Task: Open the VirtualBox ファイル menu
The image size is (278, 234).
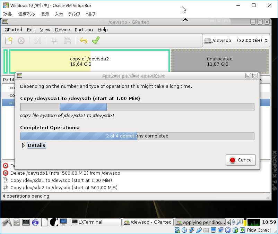Action: (7, 14)
